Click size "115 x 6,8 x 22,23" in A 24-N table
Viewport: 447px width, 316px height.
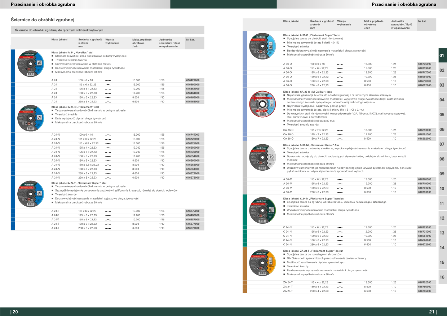click(88, 143)
